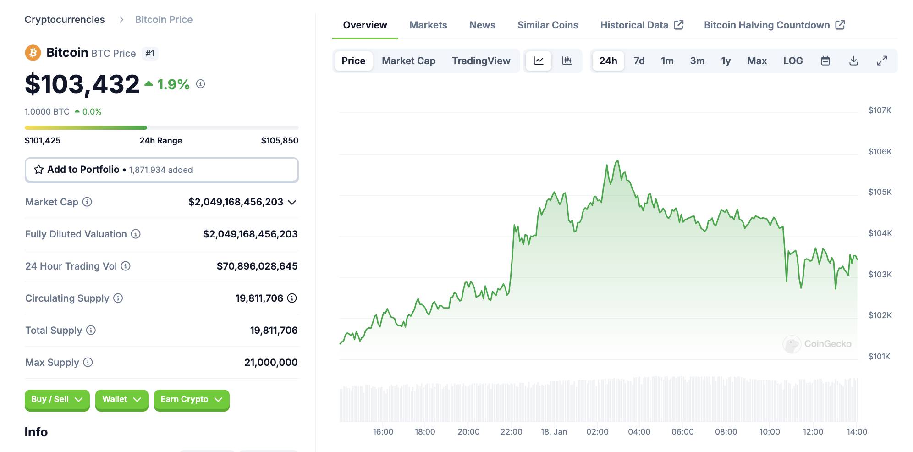Click the Circulating Supply label info icon

[x=118, y=298]
